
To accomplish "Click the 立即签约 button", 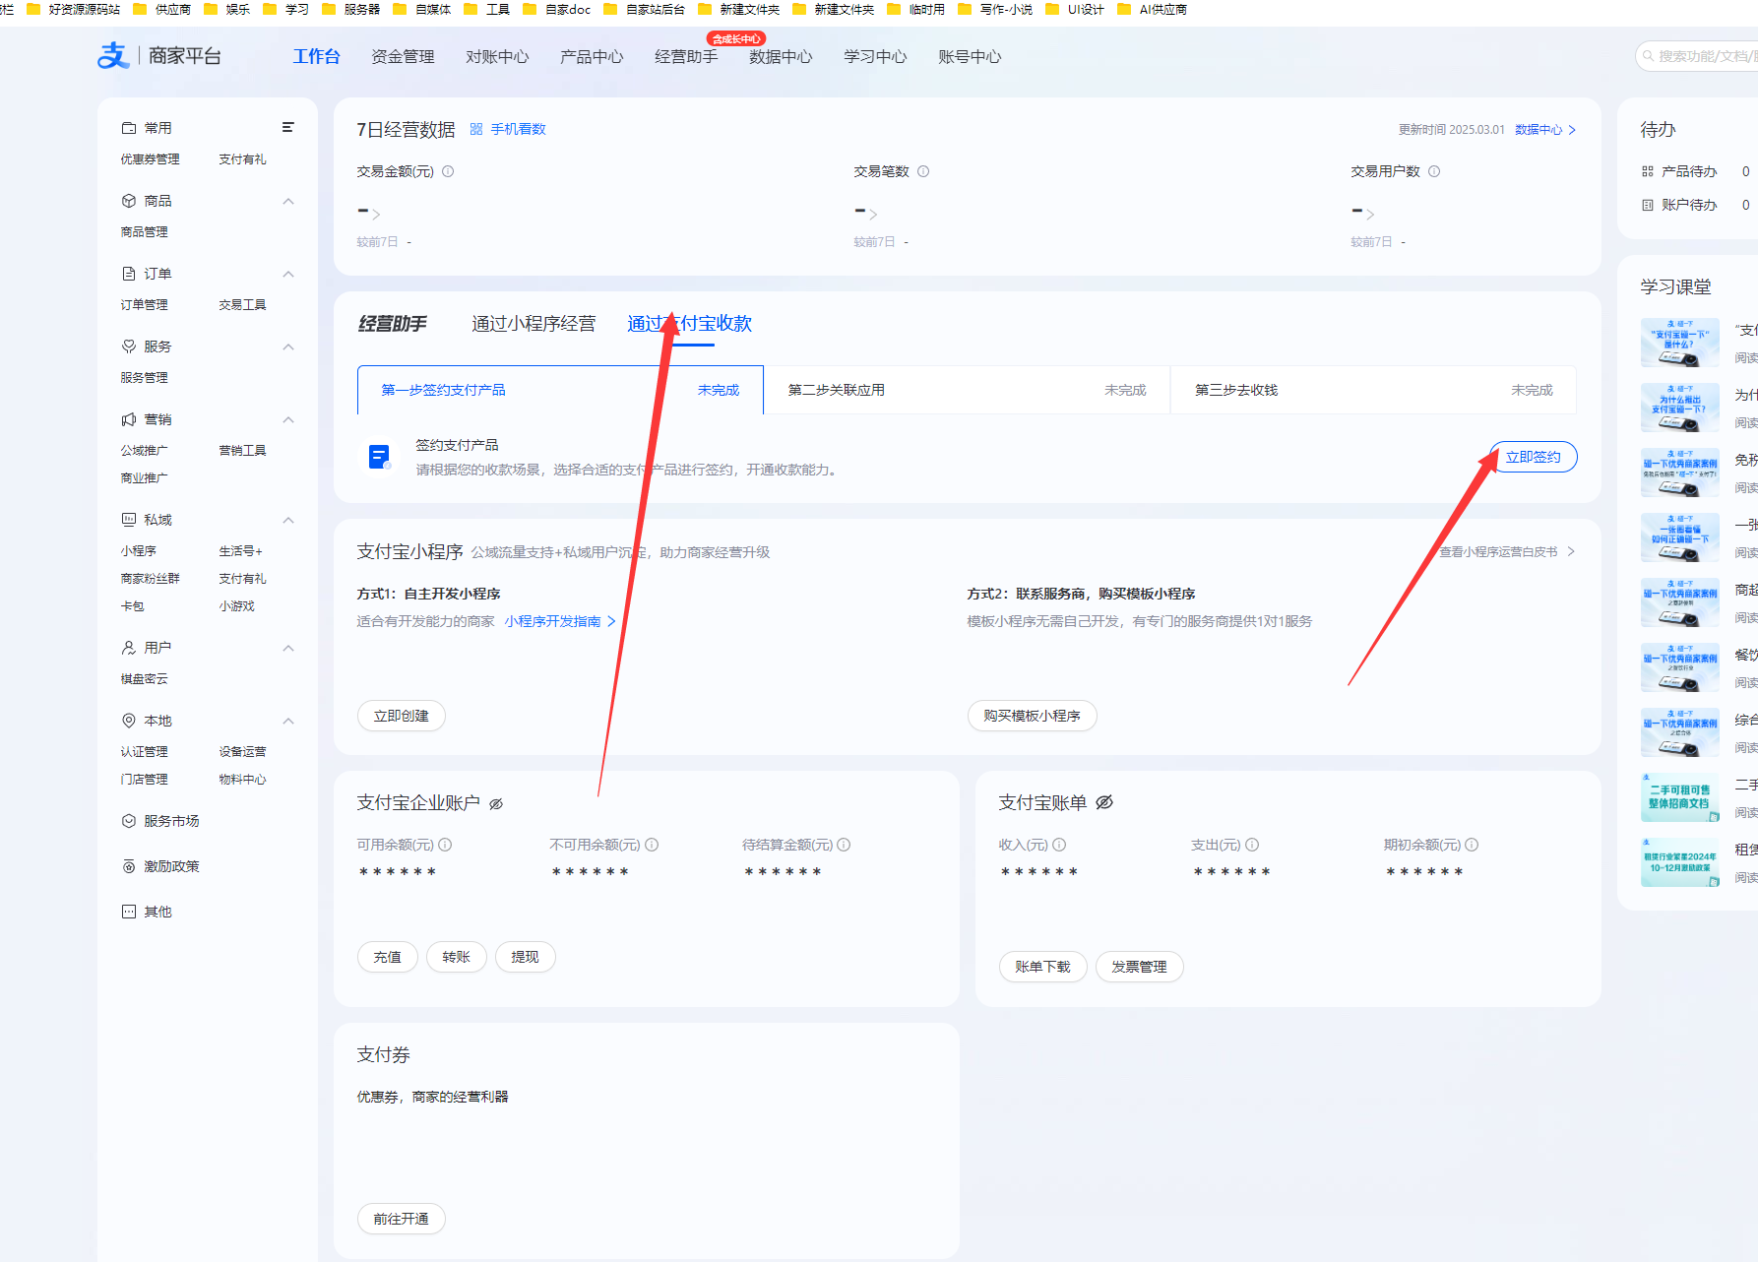I will coord(1533,457).
